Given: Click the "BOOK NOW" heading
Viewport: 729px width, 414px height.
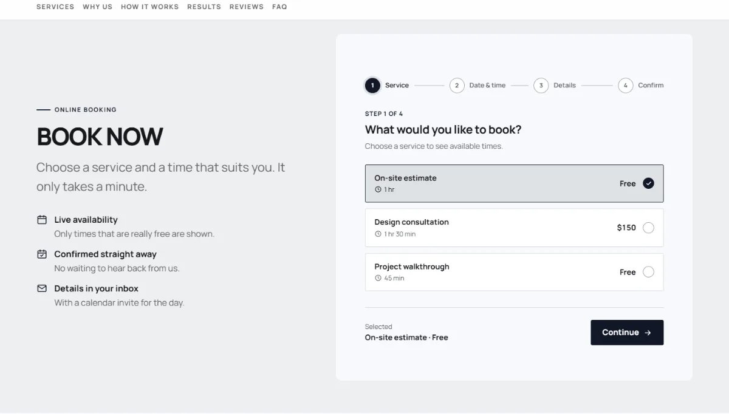Looking at the screenshot, I should point(100,137).
